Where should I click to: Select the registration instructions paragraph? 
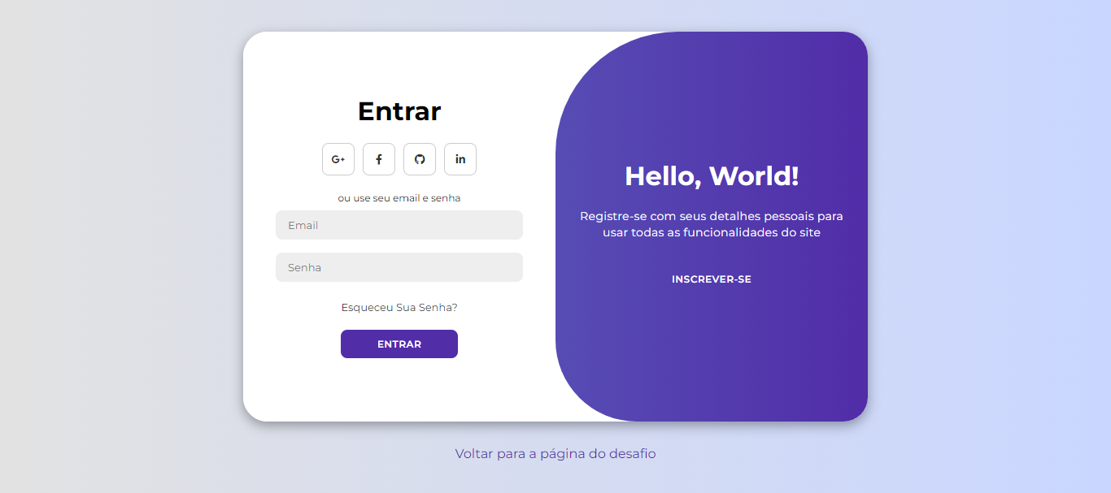click(711, 224)
